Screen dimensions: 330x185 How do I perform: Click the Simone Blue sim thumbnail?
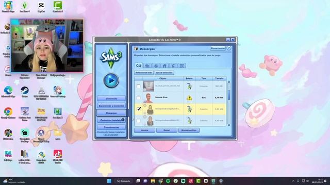pos(148,98)
